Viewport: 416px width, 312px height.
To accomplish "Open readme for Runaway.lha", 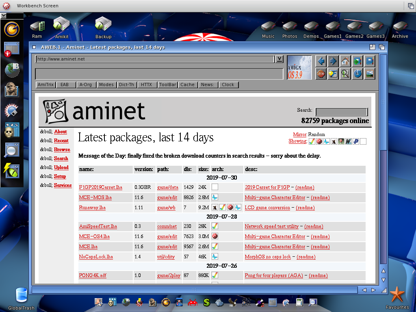I will click(x=305, y=208).
